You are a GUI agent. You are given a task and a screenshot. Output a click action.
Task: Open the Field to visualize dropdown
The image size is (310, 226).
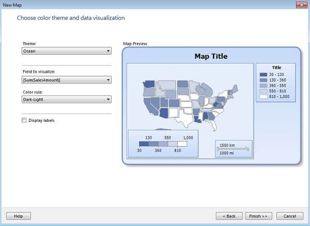(67, 80)
